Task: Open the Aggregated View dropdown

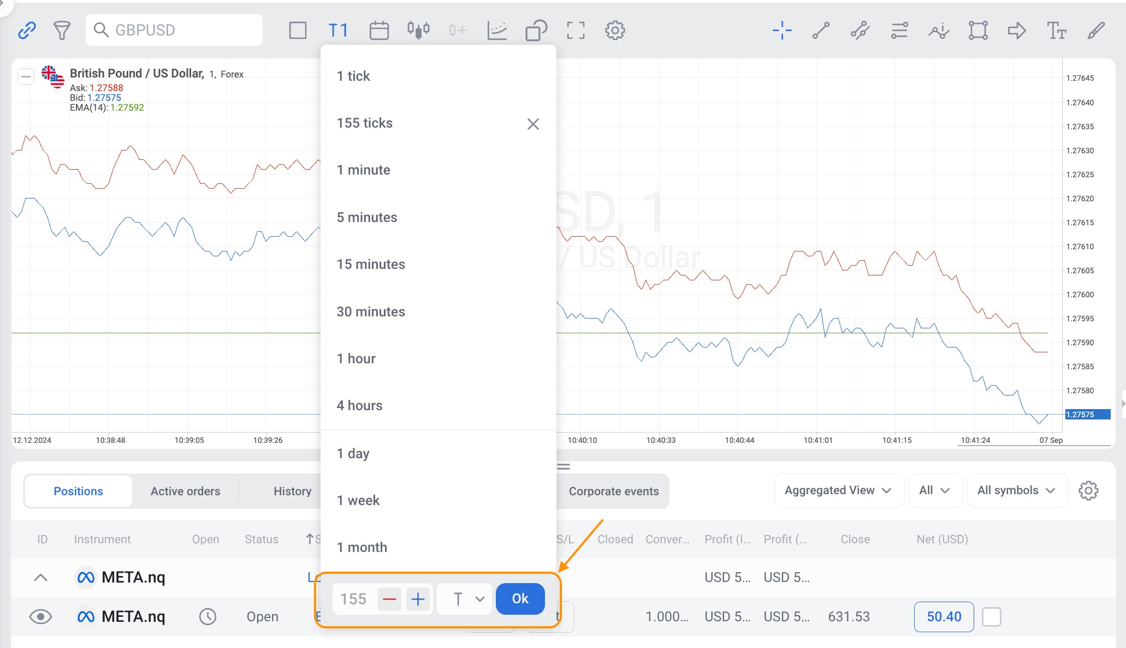Action: (838, 490)
